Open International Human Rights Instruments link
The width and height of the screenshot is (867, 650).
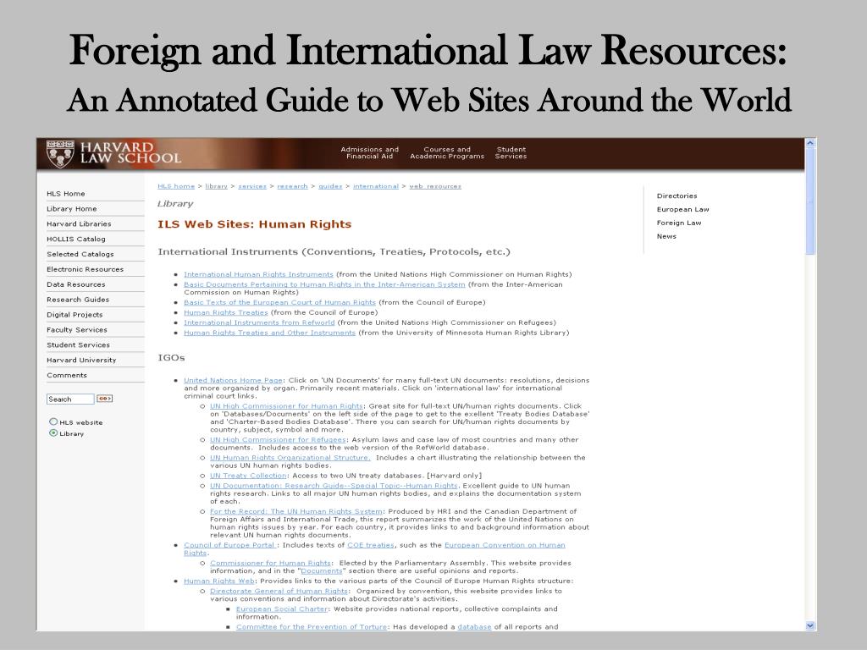pyautogui.click(x=259, y=274)
